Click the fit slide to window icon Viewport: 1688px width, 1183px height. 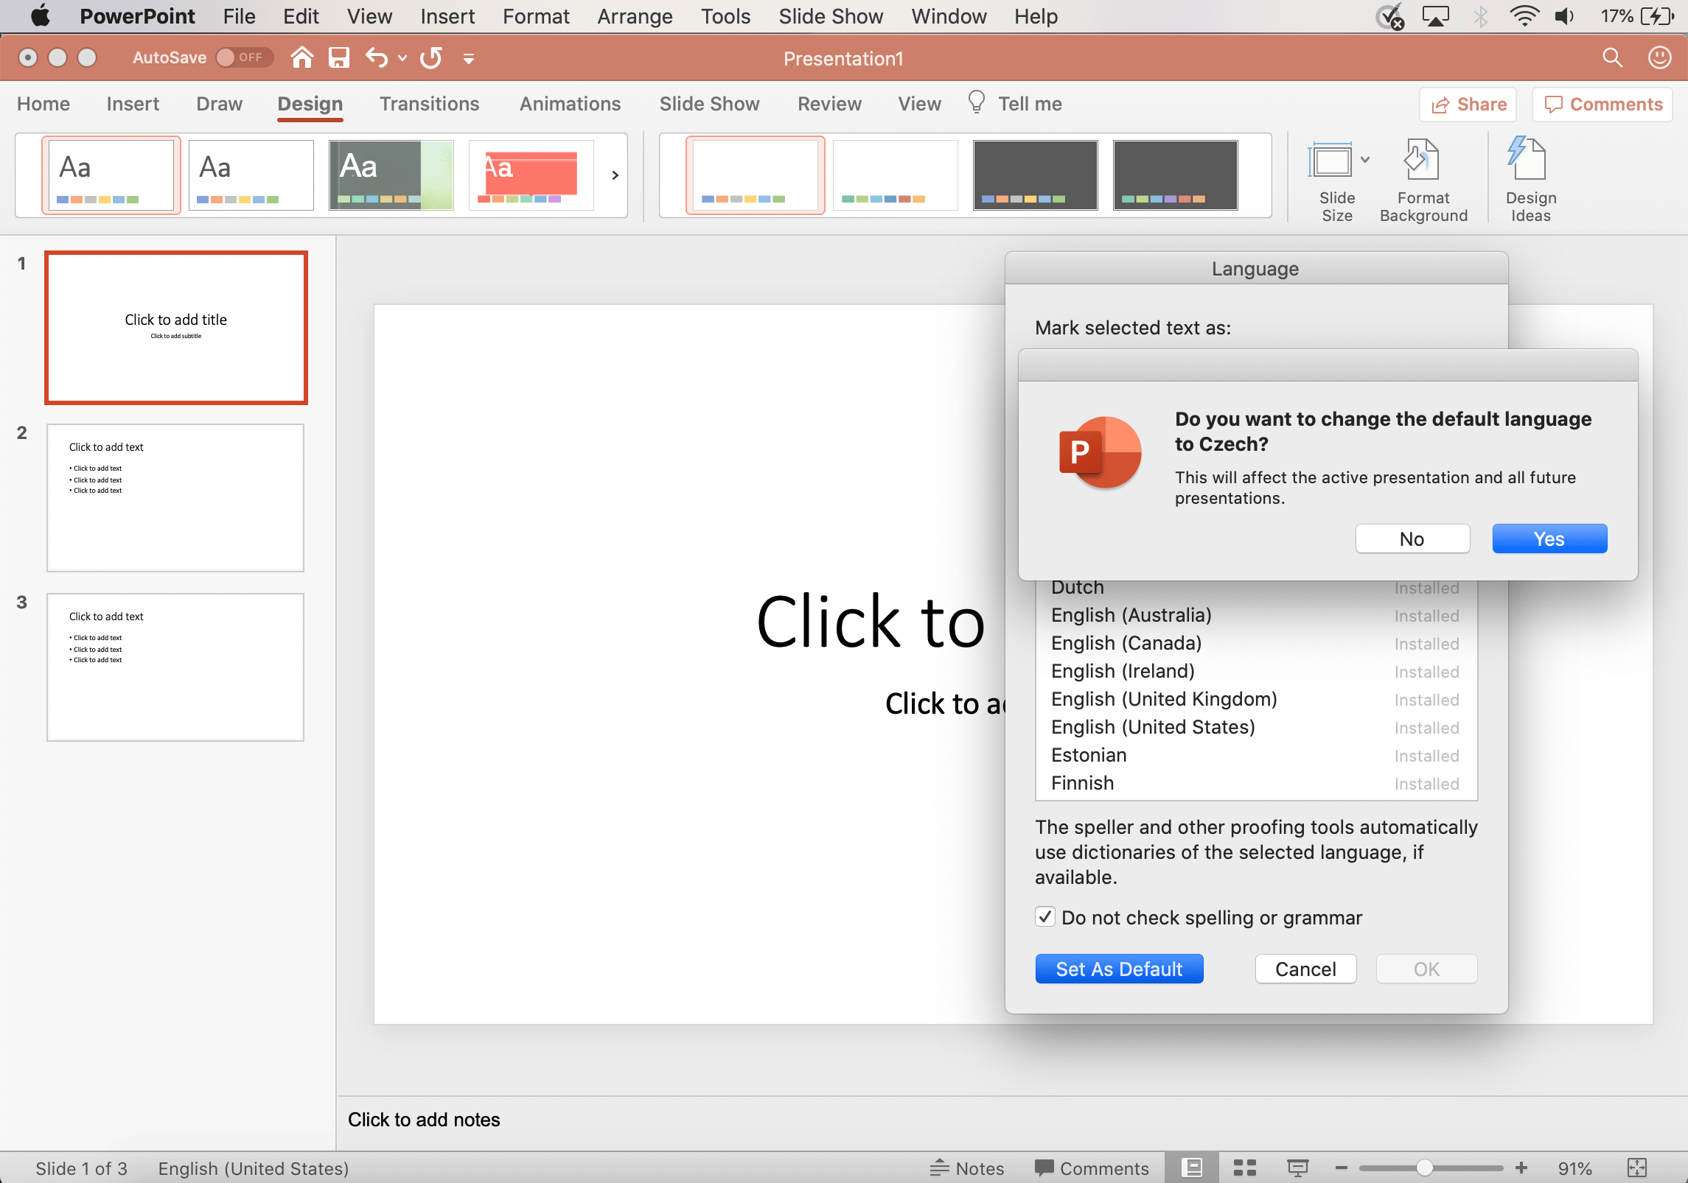(x=1636, y=1168)
